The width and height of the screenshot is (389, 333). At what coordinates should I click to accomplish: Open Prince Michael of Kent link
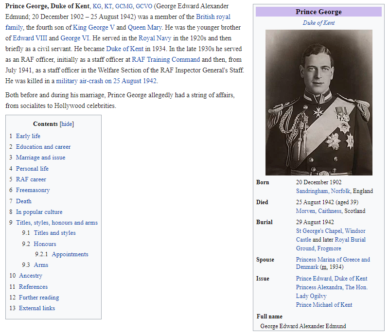(x=324, y=305)
